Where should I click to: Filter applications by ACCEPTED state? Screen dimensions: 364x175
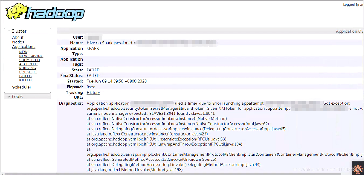pyautogui.click(x=28, y=64)
